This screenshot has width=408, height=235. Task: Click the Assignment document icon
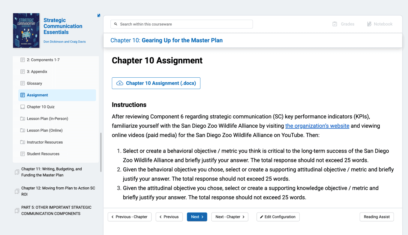[x=22, y=95]
